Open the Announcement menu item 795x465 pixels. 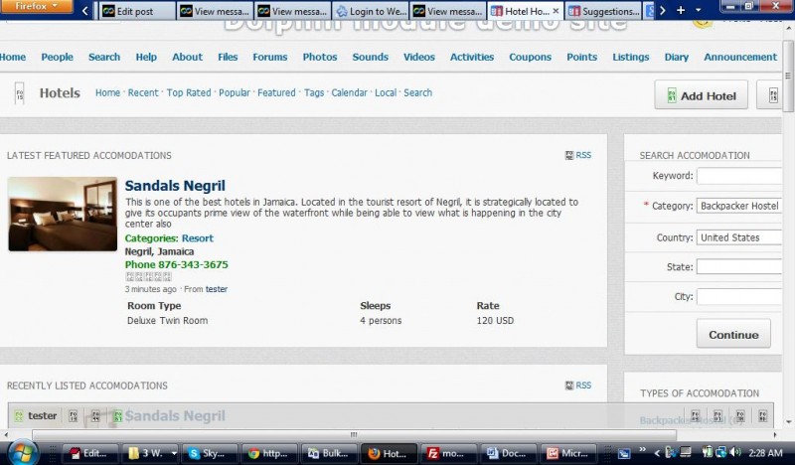point(740,57)
